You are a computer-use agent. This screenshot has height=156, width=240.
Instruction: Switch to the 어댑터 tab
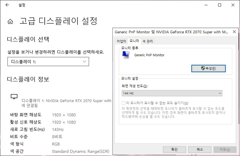(x=121, y=41)
